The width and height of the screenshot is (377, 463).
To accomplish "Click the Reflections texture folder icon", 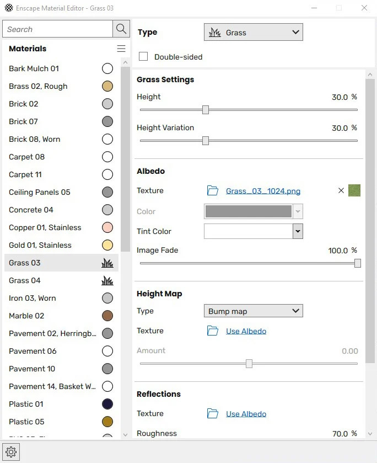I will tap(213, 413).
